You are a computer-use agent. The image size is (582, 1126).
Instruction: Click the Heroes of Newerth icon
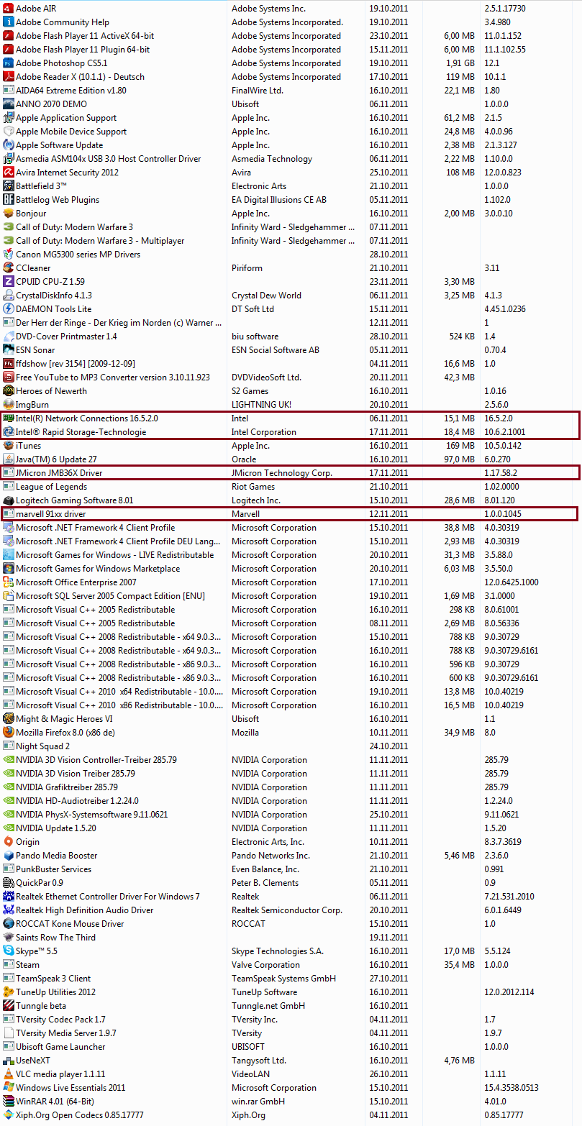pos(9,391)
